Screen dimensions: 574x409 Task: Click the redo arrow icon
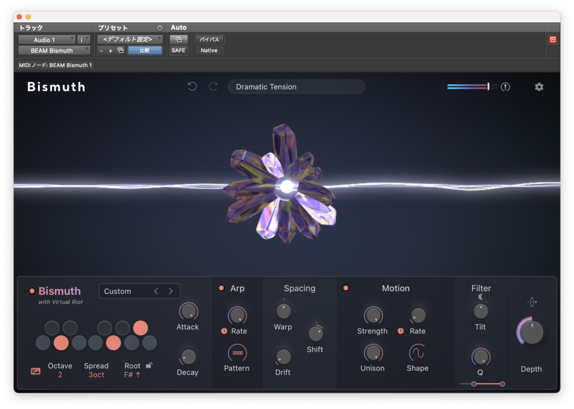coord(213,86)
